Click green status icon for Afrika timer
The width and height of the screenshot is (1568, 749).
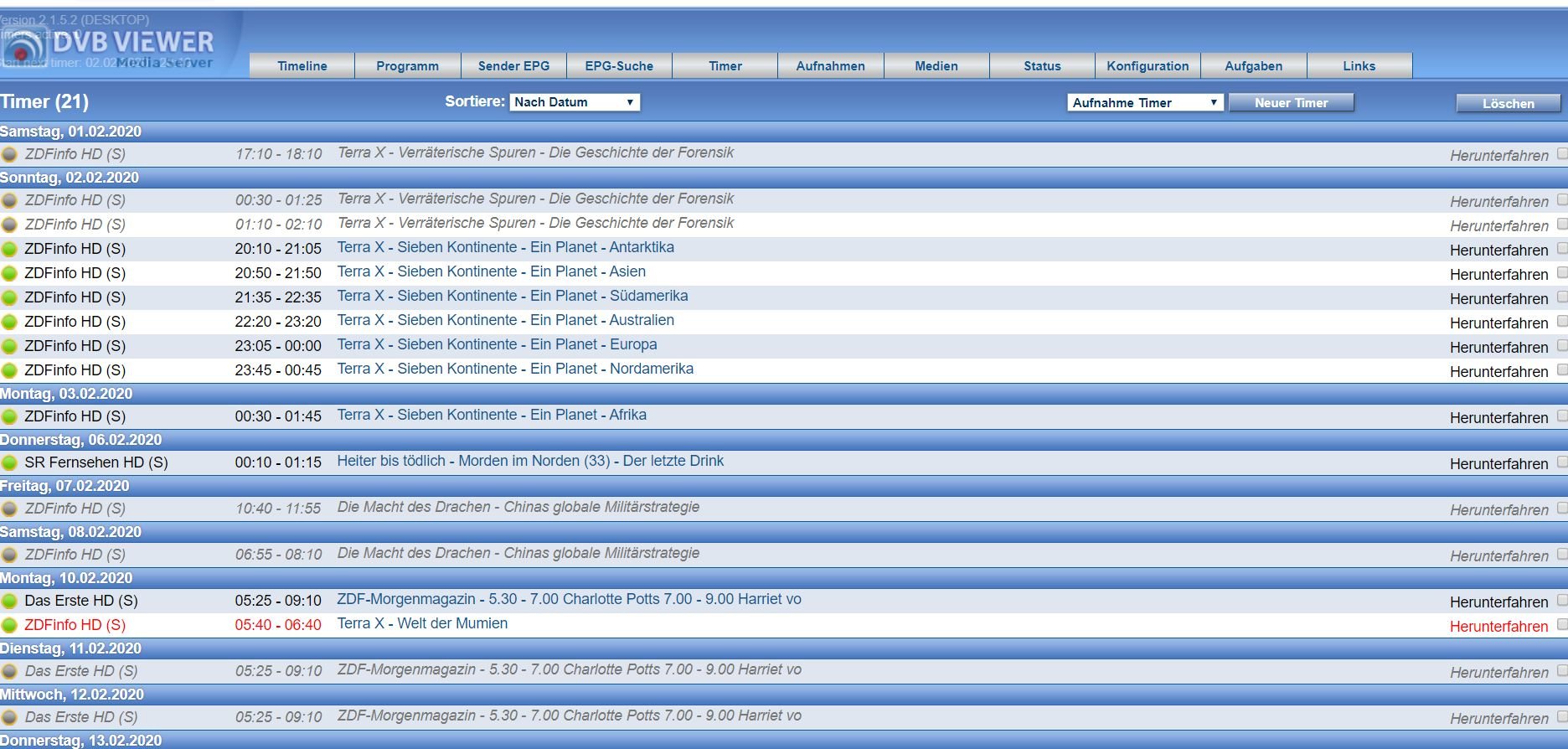pyautogui.click(x=10, y=416)
